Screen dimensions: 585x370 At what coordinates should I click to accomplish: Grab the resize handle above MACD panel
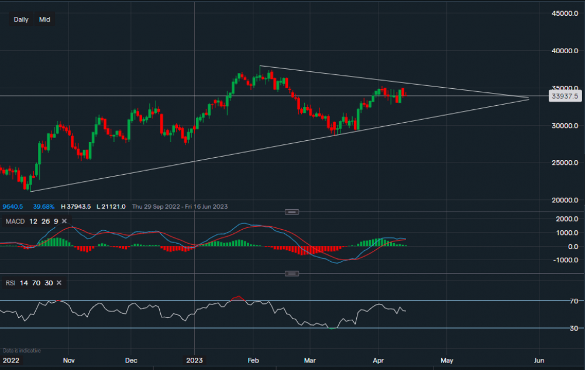point(291,211)
